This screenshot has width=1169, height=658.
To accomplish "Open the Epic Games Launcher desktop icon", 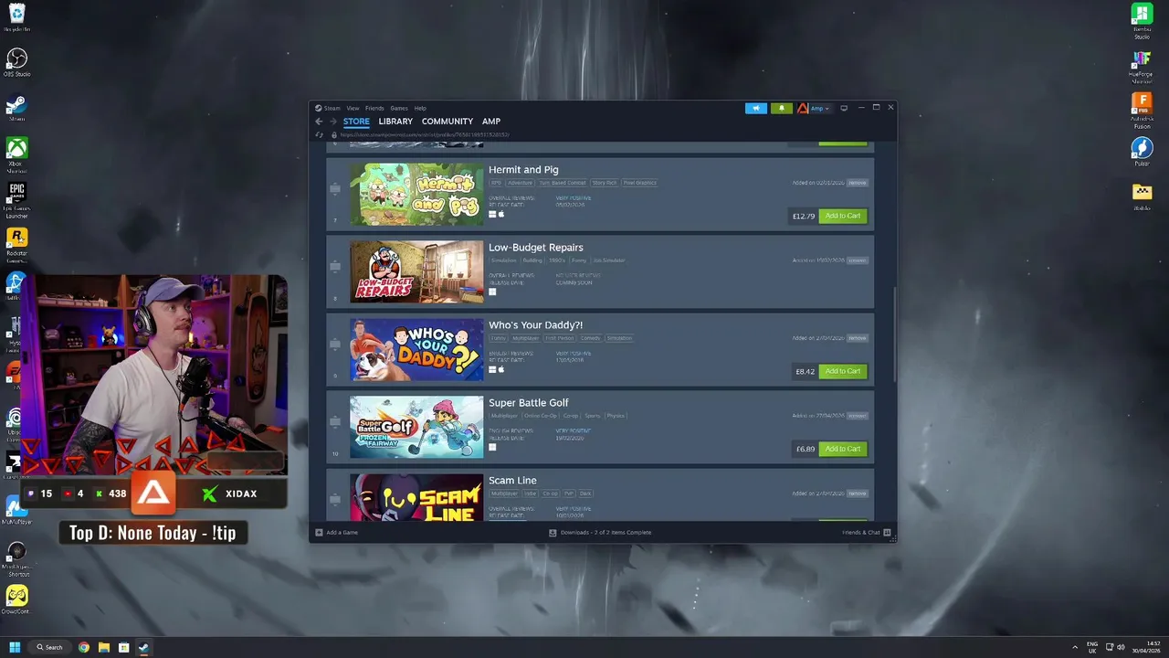I will coord(16,199).
